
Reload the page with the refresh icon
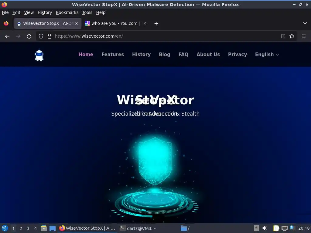coord(29,36)
